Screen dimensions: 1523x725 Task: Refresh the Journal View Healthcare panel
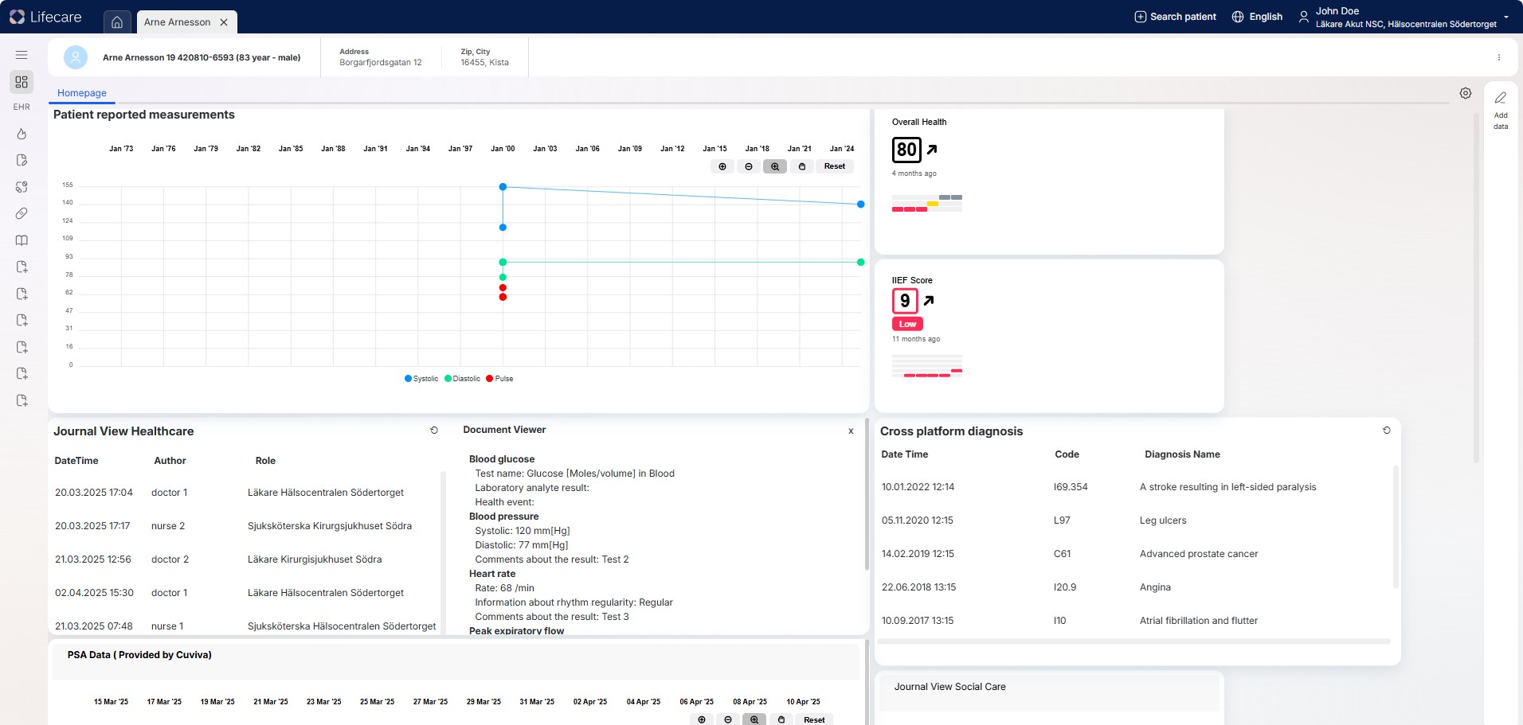[434, 431]
